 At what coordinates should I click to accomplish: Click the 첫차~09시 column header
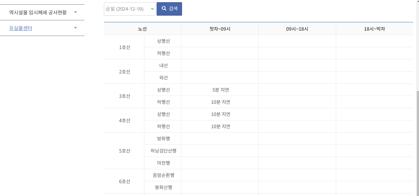[x=220, y=29]
